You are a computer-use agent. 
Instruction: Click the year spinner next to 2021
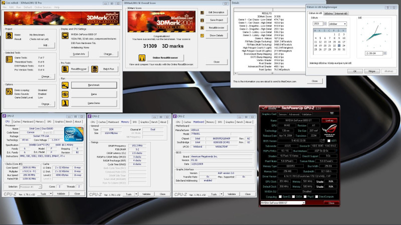[x=325, y=23]
